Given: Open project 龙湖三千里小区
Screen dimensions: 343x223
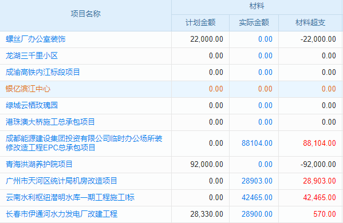Looking at the screenshot, I should coord(31,55).
